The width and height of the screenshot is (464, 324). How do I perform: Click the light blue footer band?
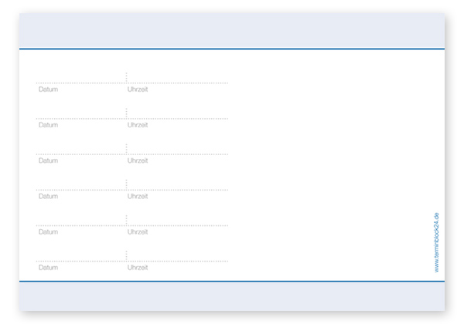coord(232,296)
